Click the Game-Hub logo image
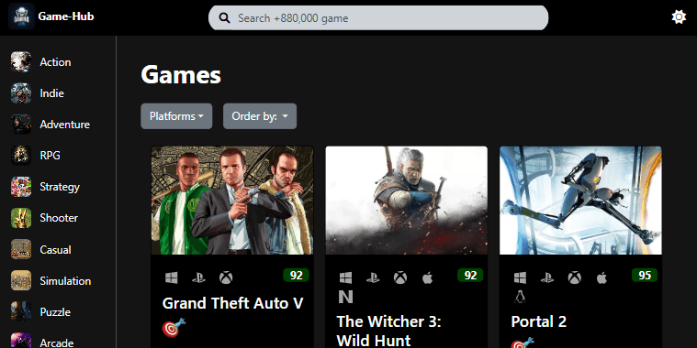 coord(21,16)
